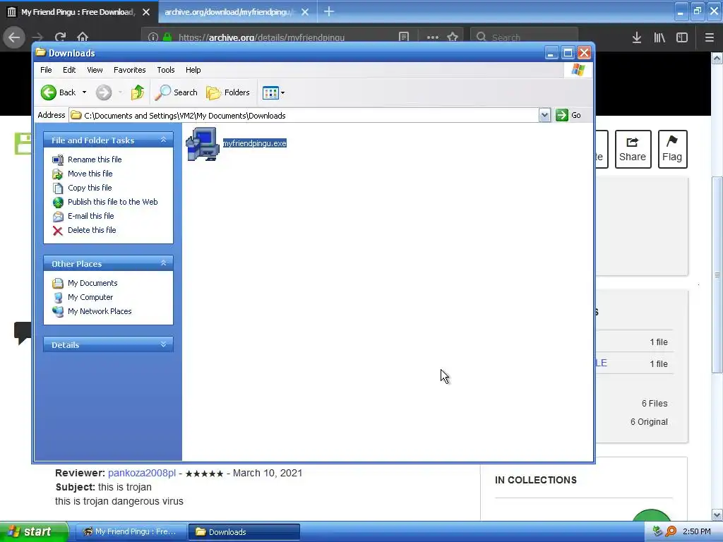Open reviewer pankoza2008pl profile link
723x542 pixels.
(142, 474)
